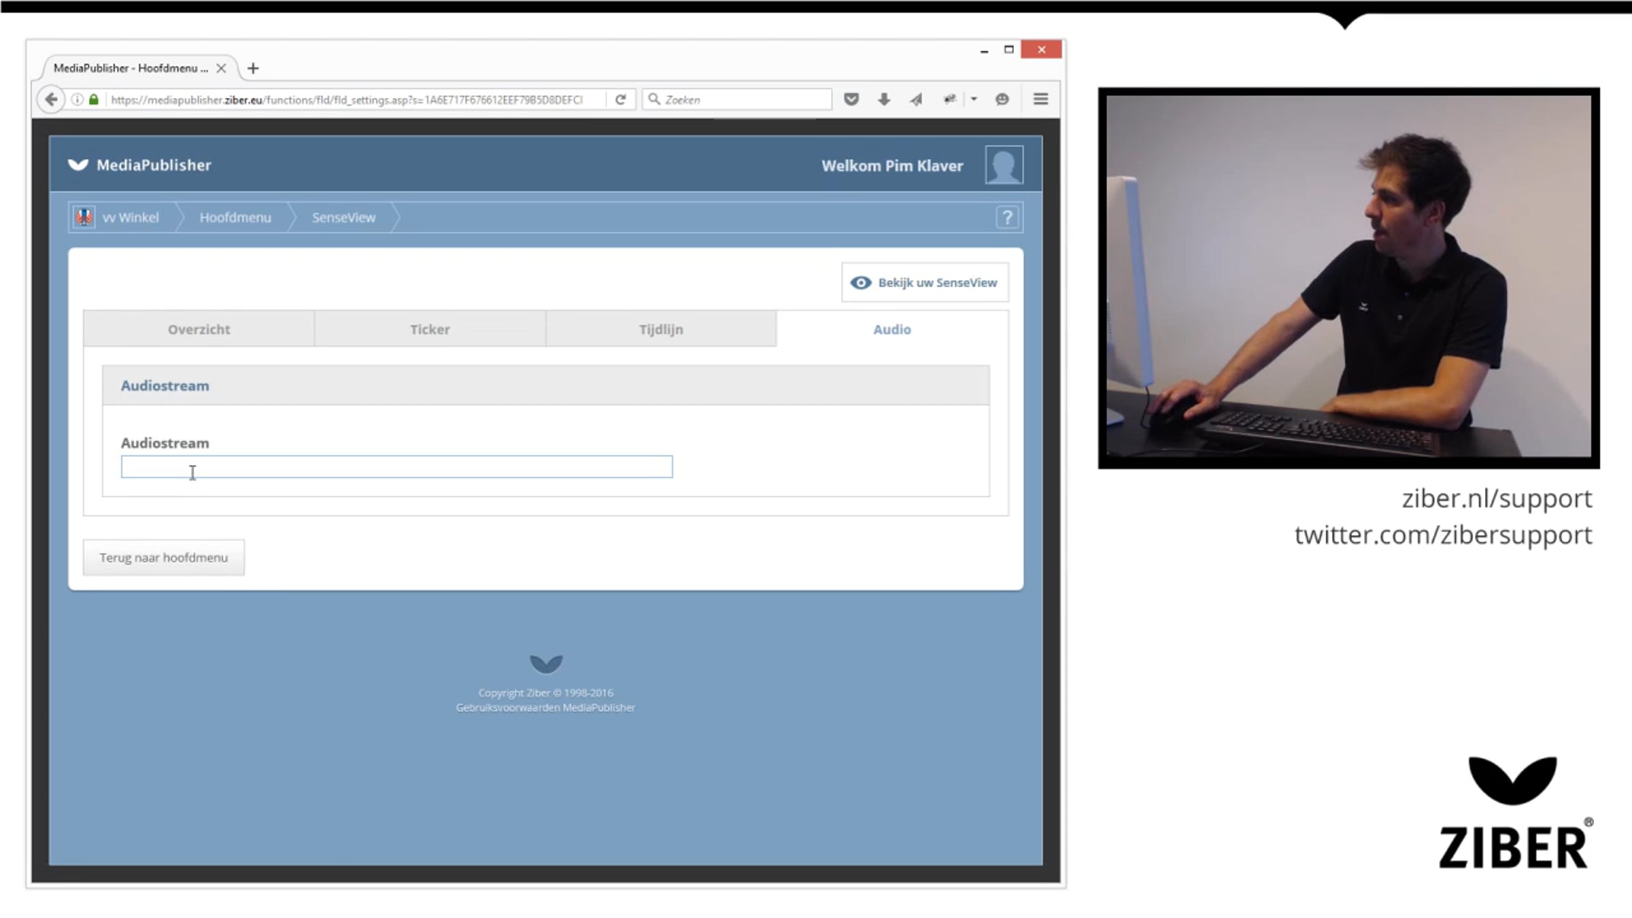Viewport: 1632px width, 918px height.
Task: Go to vv Winkel breadcrumb
Action: tap(130, 218)
